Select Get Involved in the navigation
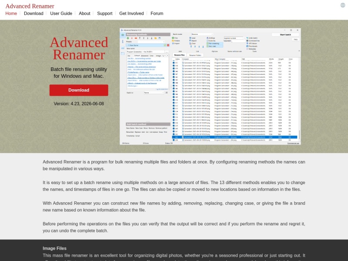This screenshot has height=261, width=348. pos(131,13)
